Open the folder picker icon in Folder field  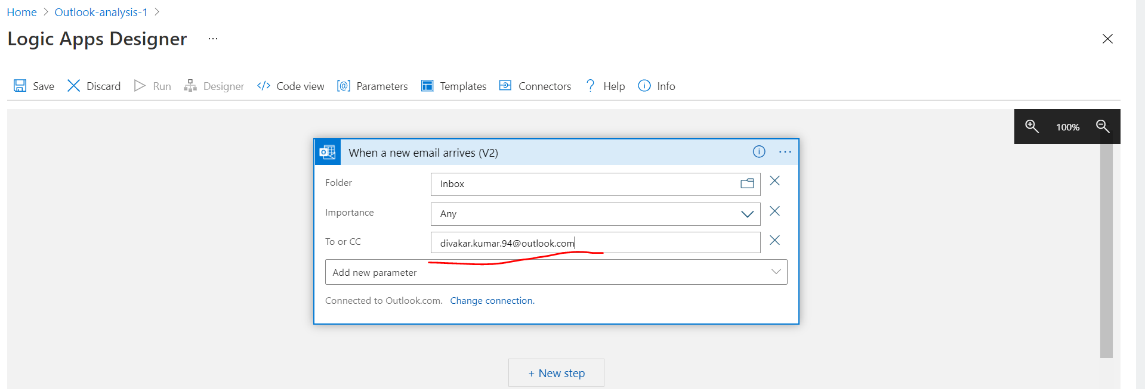click(747, 183)
